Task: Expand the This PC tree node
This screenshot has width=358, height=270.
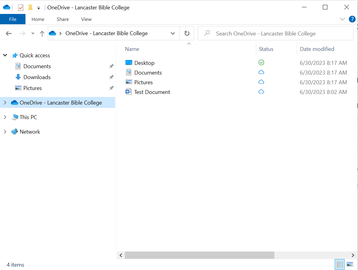Action: 5,117
